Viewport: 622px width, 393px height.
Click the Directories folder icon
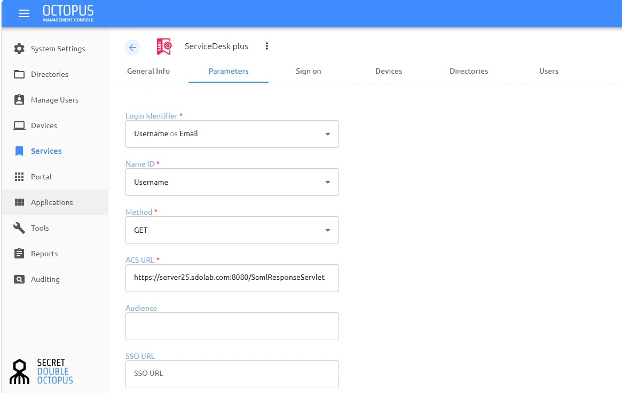(19, 74)
